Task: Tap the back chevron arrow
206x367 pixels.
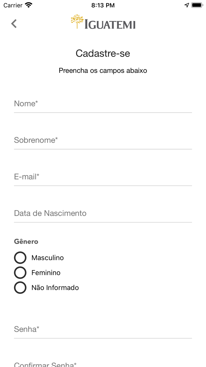Action: [14, 24]
